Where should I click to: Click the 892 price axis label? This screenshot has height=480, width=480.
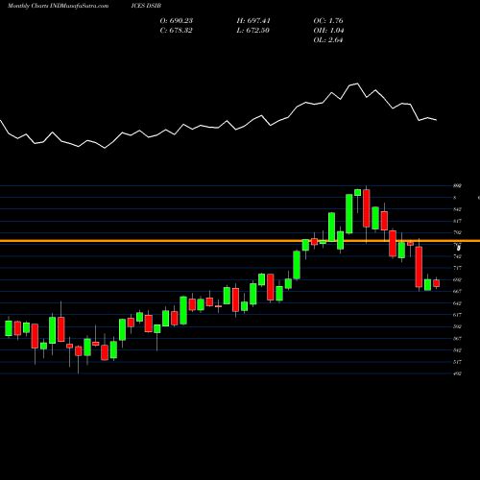457,185
